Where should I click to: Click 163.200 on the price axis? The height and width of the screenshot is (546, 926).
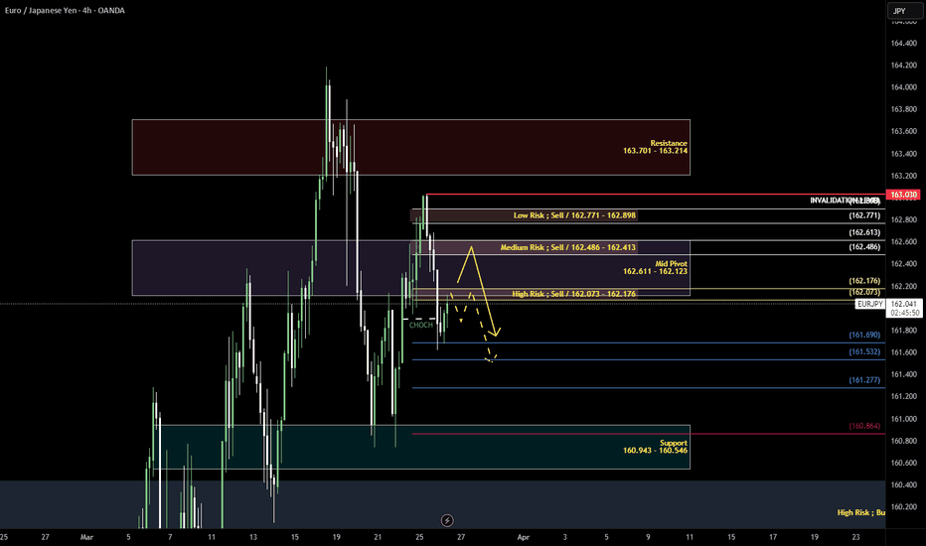(903, 176)
